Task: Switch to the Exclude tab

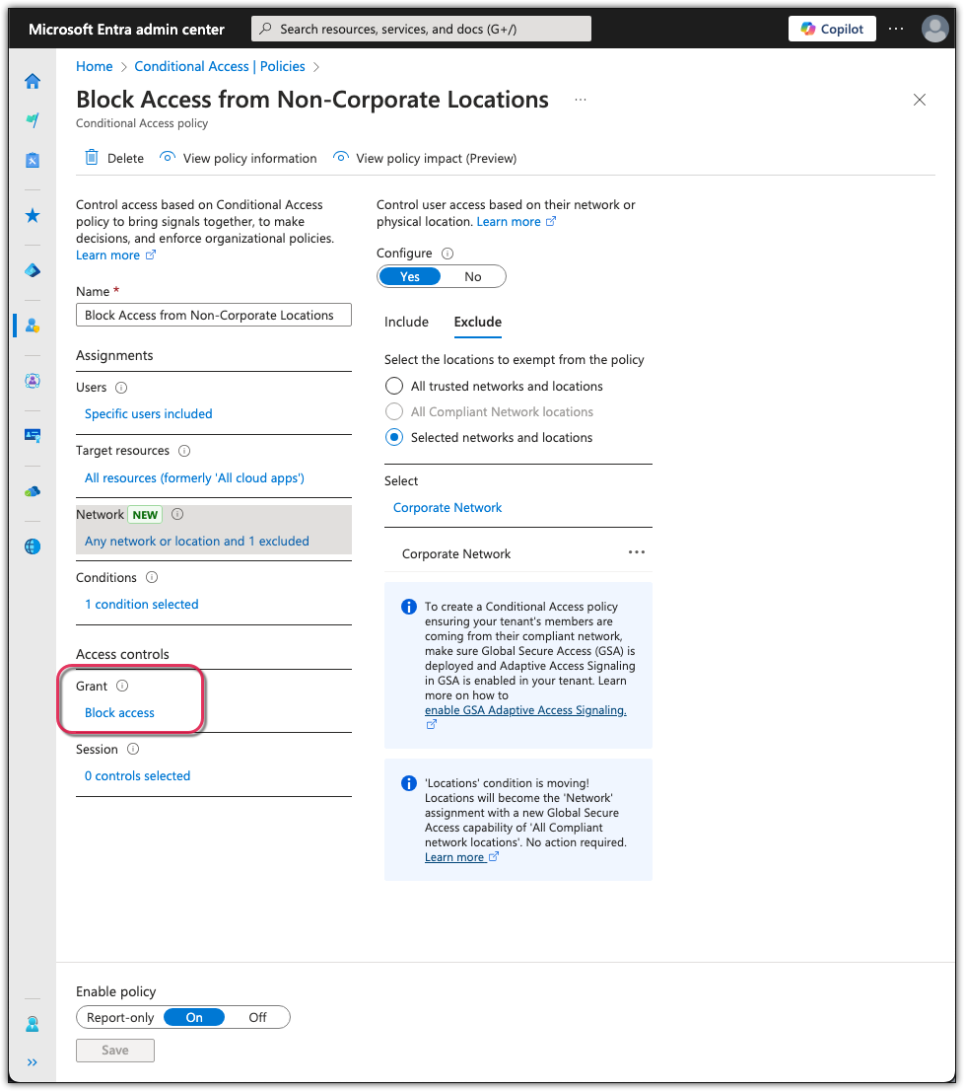Action: click(477, 323)
